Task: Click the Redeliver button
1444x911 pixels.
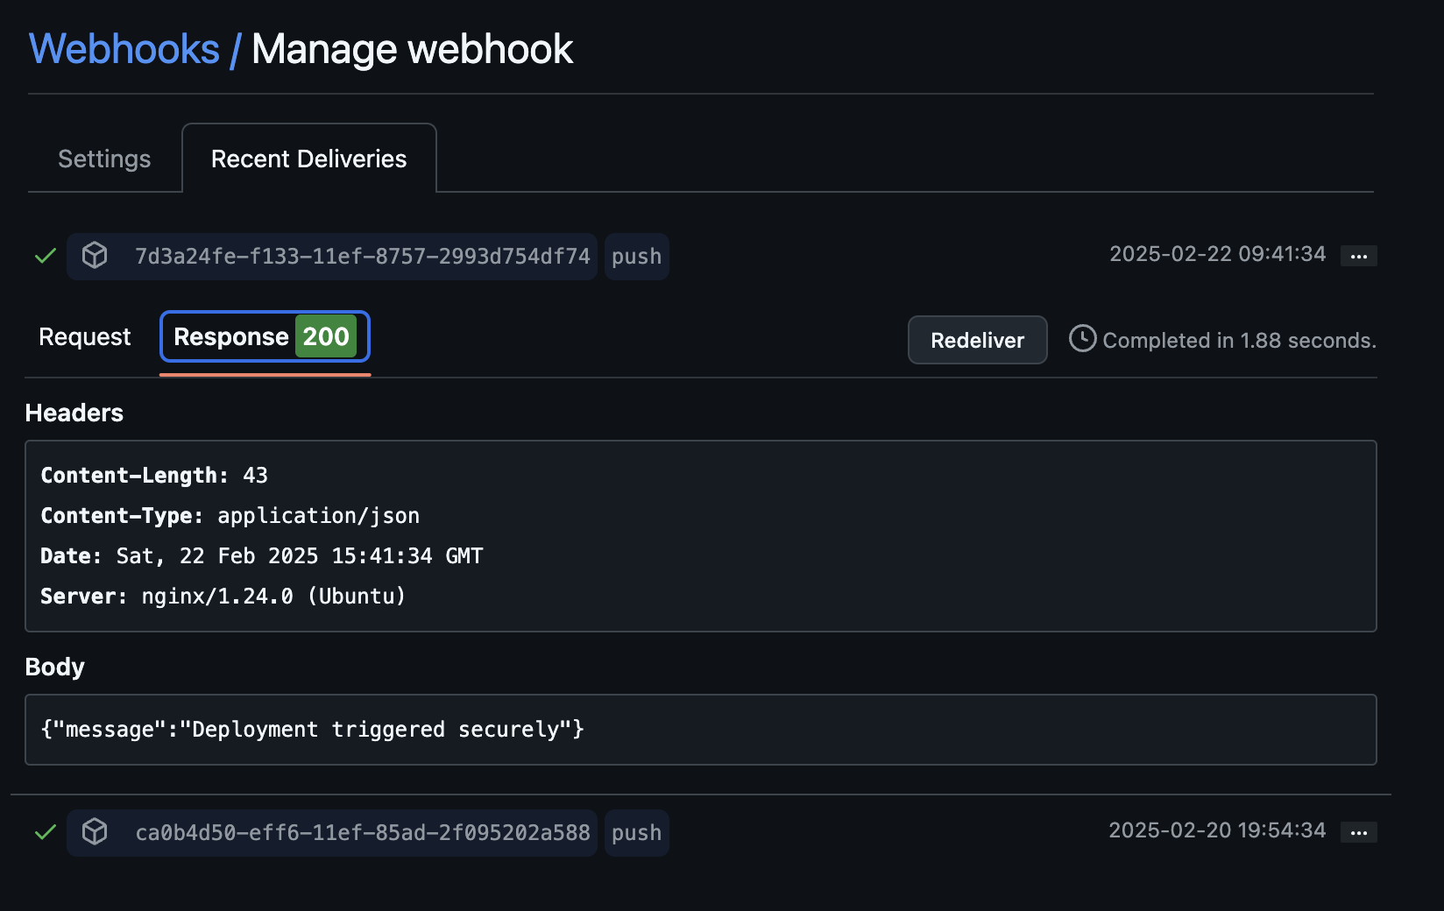Action: pos(977,340)
